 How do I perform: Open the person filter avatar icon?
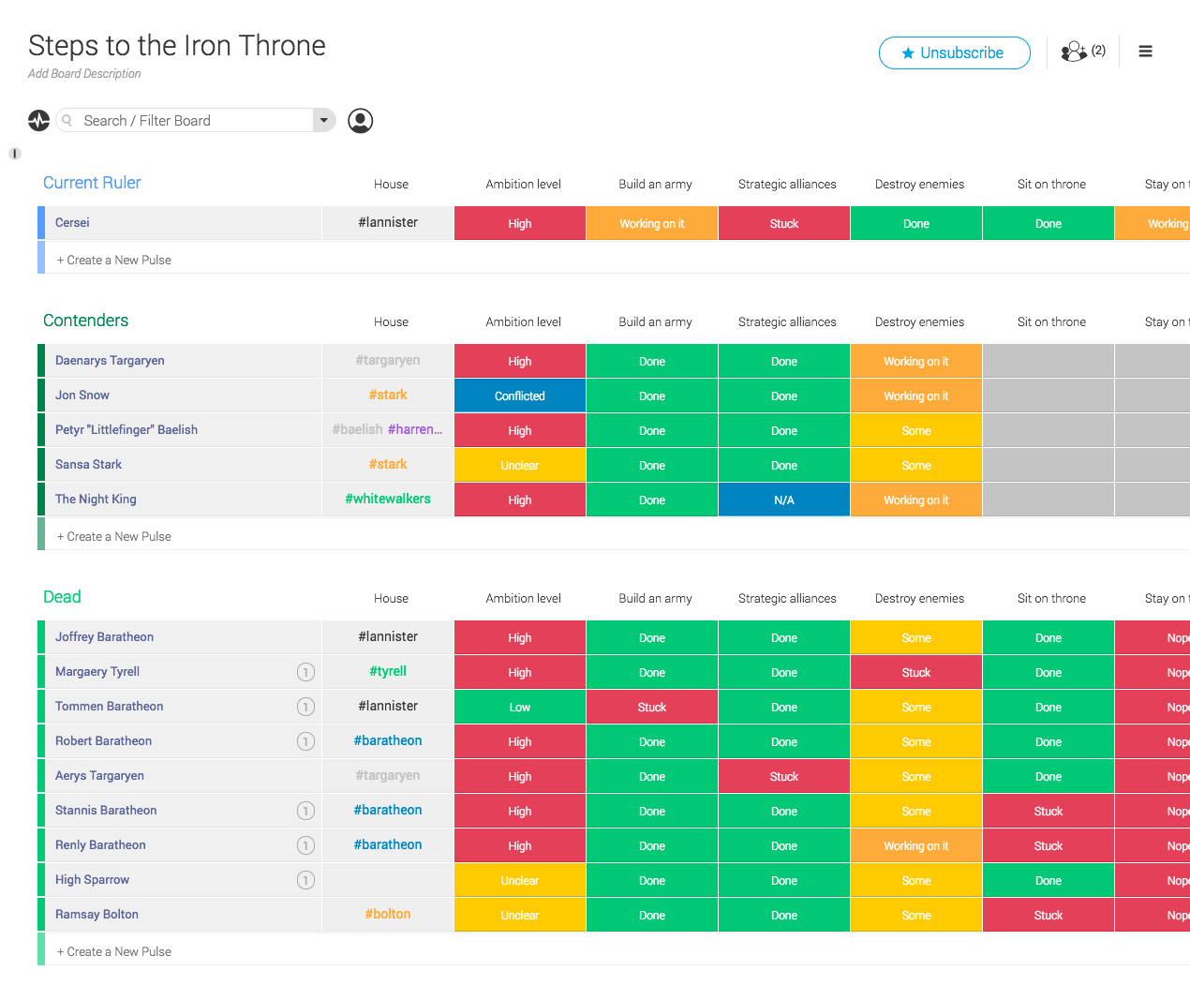tap(360, 121)
